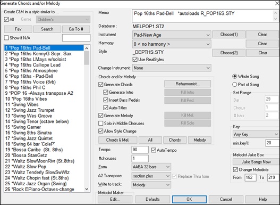The image size is (280, 205).
Task: Open the A2 Transpose dropdown
Action: pos(151,176)
